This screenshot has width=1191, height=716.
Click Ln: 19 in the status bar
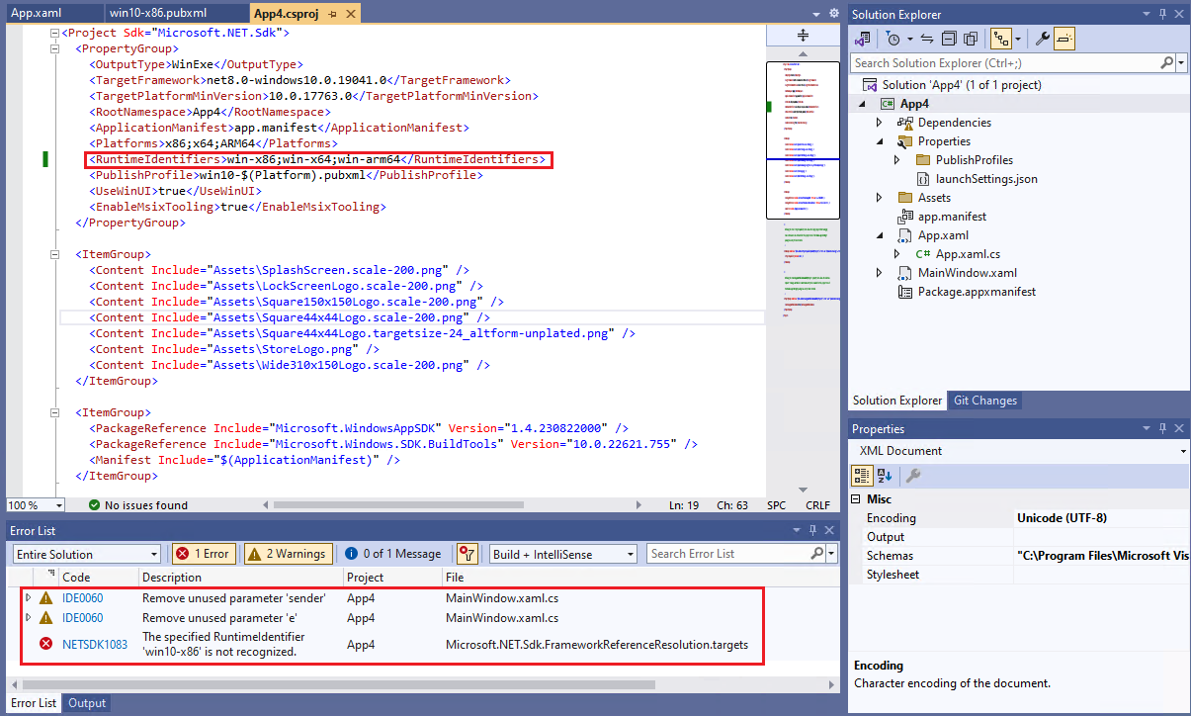tap(683, 505)
